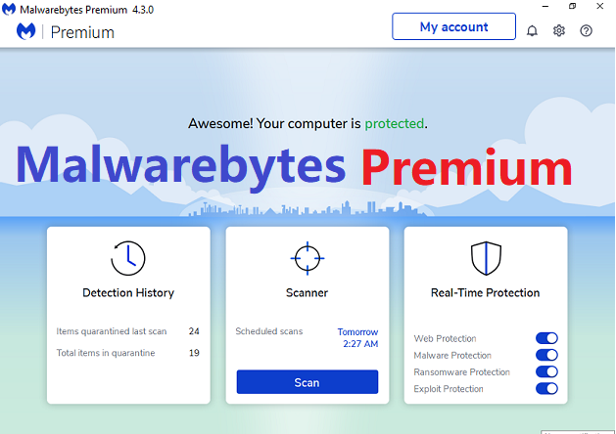Viewport: 616px width, 434px height.
Task: Toggle Web Protection off
Action: point(546,338)
